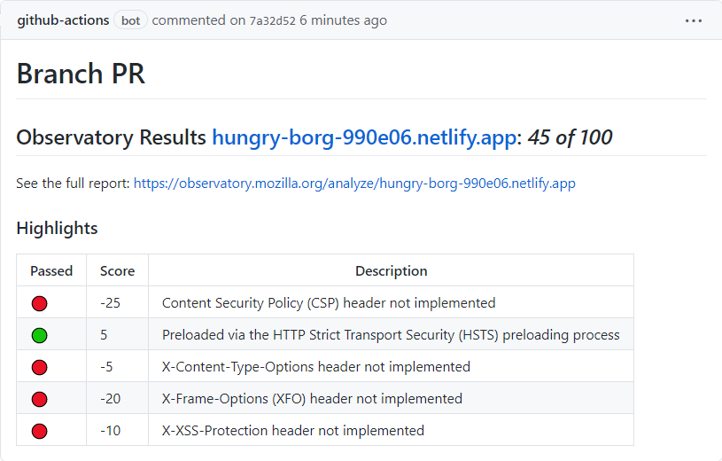Click the HSTS preloading description text
The height and width of the screenshot is (461, 722).
tap(391, 335)
